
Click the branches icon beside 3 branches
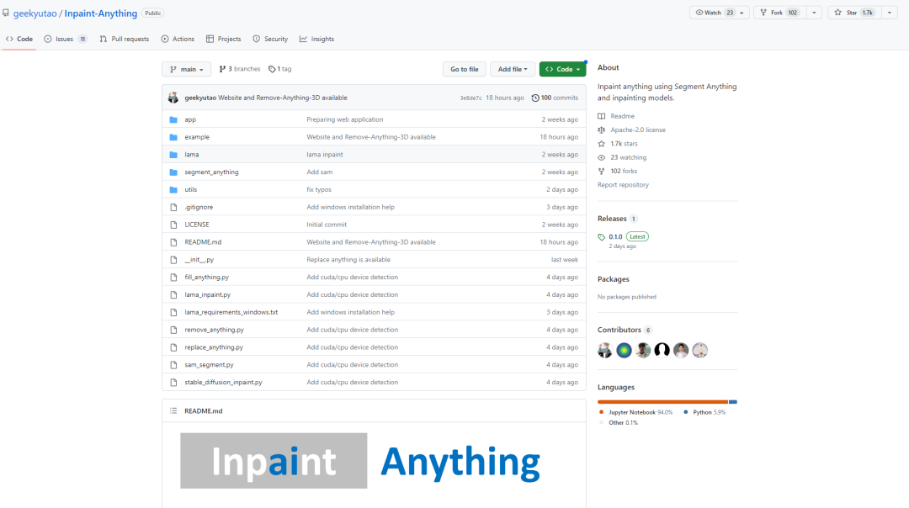[x=222, y=69]
